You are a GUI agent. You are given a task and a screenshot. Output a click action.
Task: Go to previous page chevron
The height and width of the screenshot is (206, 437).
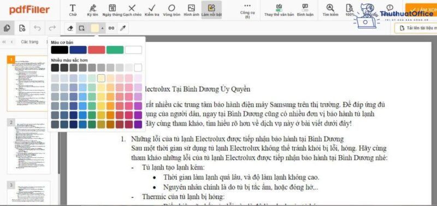pos(11,42)
